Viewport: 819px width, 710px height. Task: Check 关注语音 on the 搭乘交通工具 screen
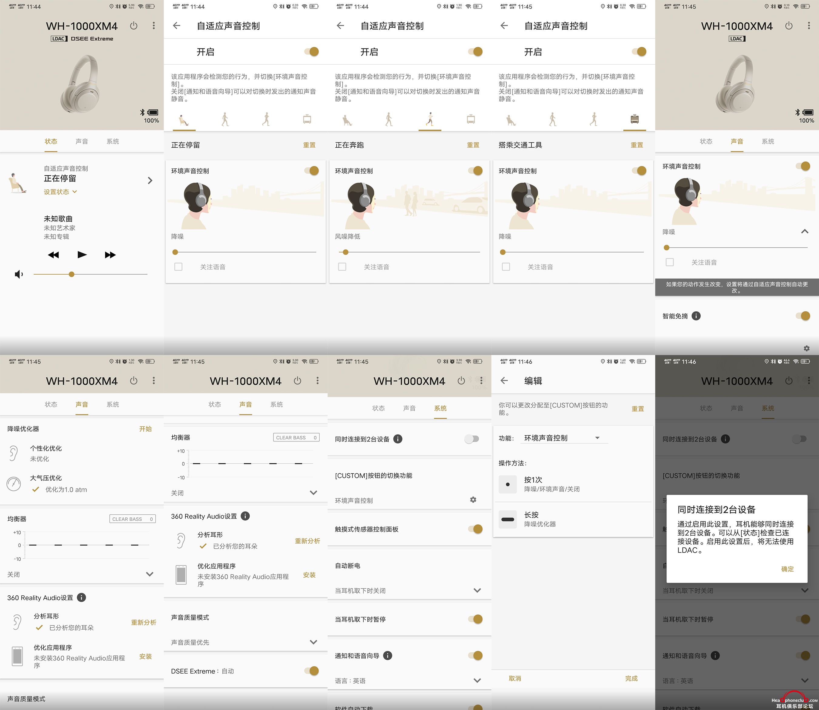[506, 267]
